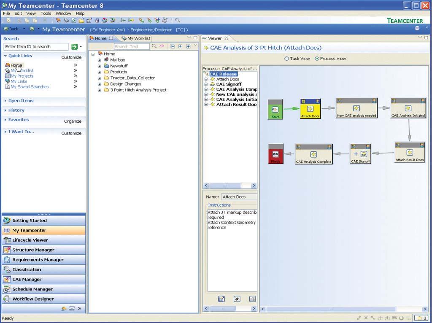Screen dimensions: 432x323
Task: Select the Attach Result Docs process node
Action: pos(410,152)
